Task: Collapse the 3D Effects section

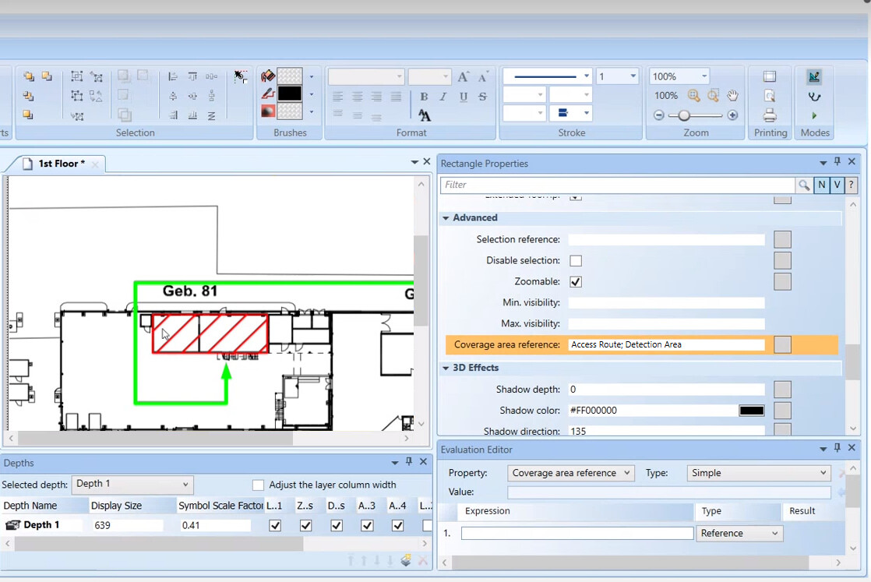Action: [x=446, y=367]
